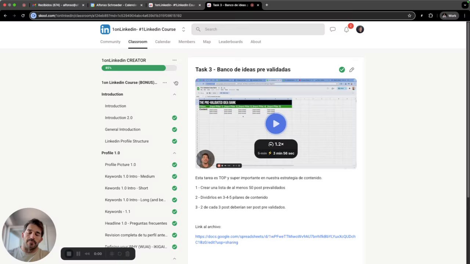Open the Work browser profile
470x264 pixels.
tap(449, 16)
